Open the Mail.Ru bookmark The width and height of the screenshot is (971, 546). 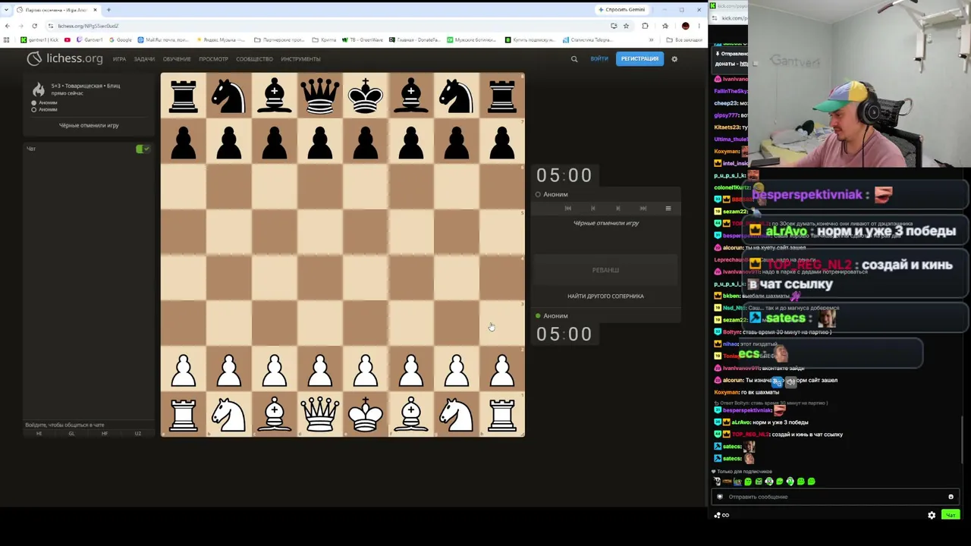point(163,39)
